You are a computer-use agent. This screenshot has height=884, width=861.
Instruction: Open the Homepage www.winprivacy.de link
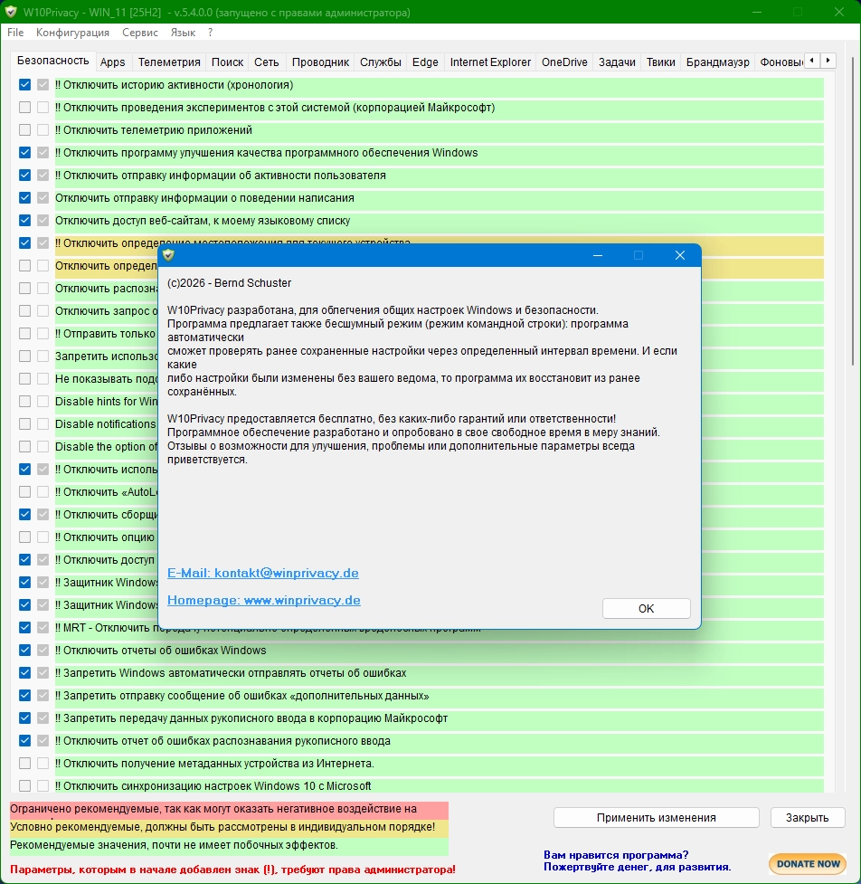click(264, 600)
